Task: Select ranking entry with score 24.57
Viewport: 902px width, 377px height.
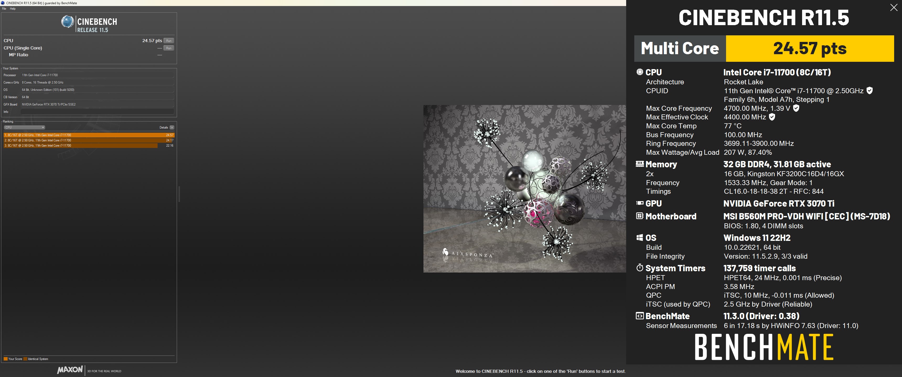Action: pyautogui.click(x=89, y=135)
